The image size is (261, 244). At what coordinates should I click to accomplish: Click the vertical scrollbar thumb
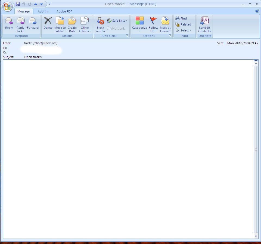click(256, 150)
